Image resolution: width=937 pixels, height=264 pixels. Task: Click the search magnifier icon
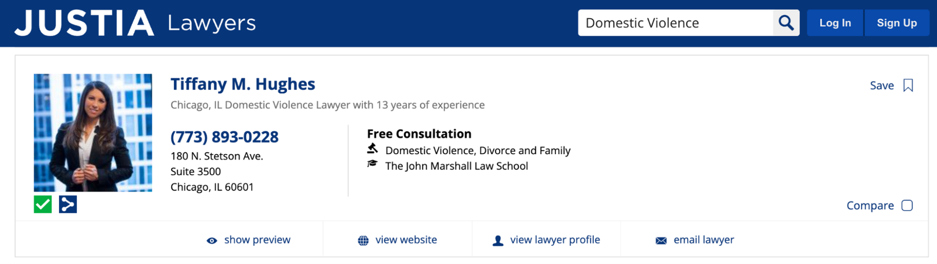click(x=786, y=23)
